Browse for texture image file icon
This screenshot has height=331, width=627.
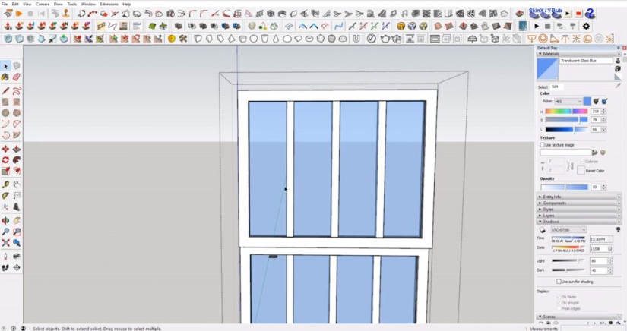click(594, 153)
